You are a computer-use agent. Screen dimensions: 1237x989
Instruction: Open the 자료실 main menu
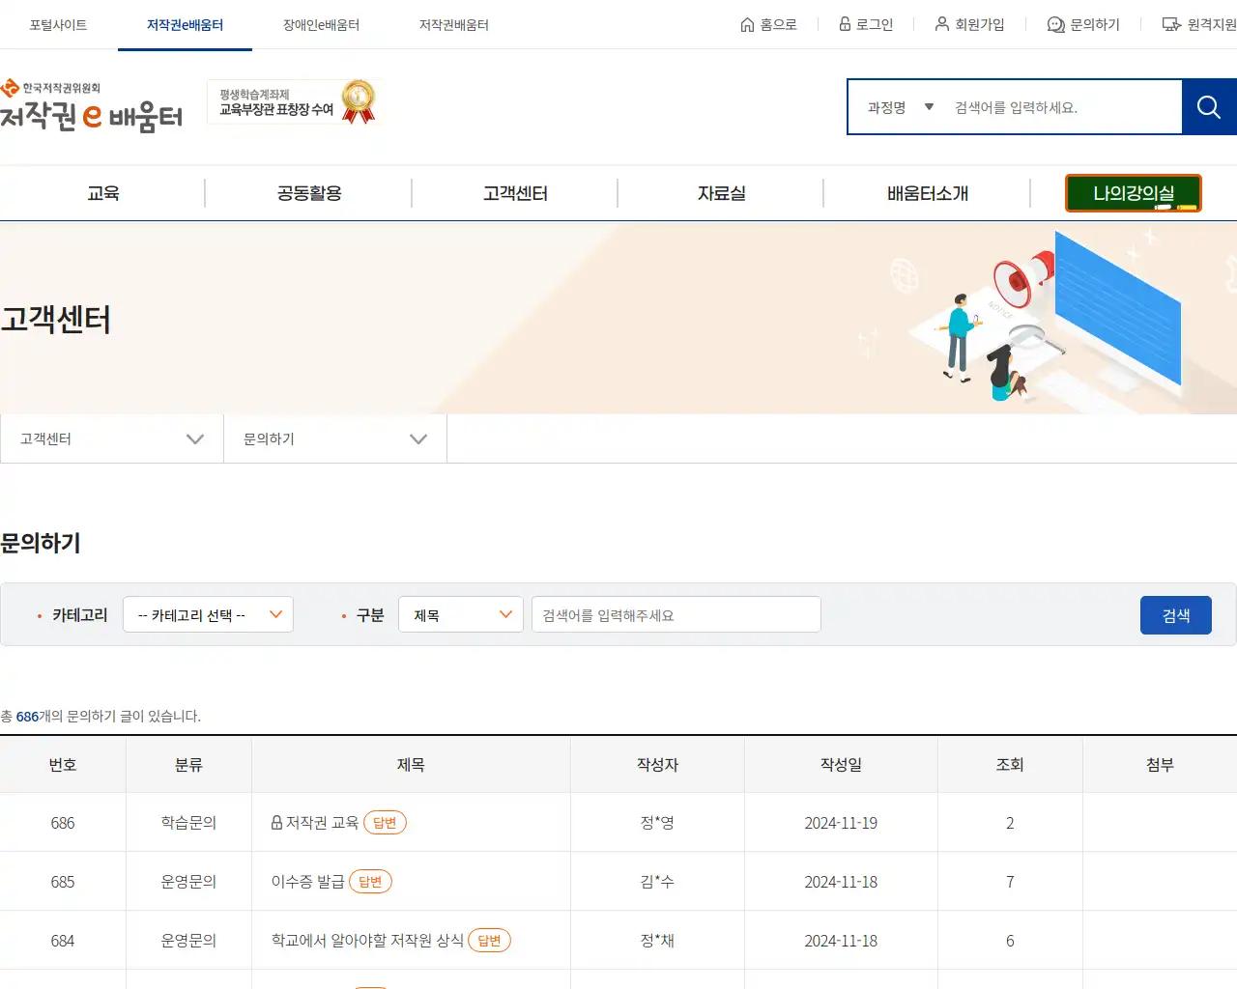(x=721, y=193)
